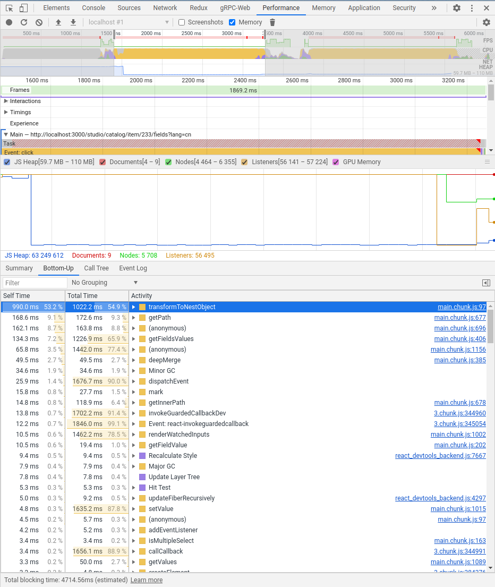Screen dimensions: 495x587
Task: Toggle the device toolbar icon
Action: 23,8
